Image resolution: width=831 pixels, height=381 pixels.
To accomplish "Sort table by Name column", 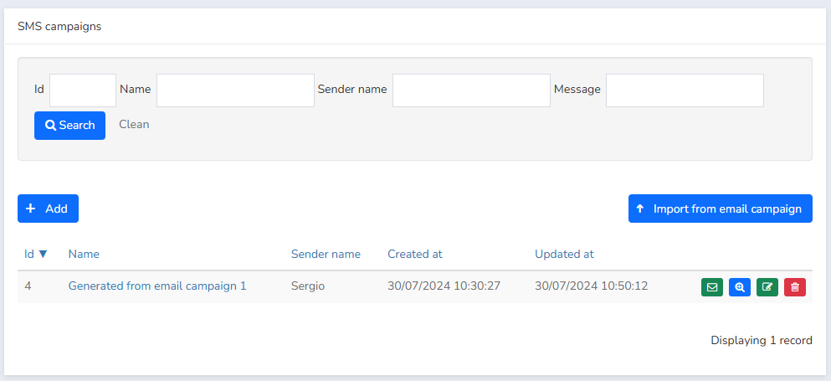I will [x=84, y=255].
